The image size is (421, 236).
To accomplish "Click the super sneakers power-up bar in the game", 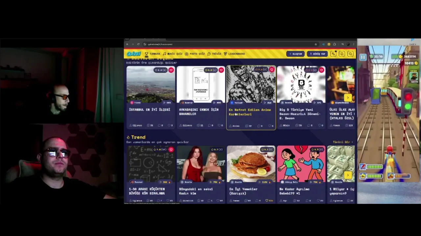I will (x=399, y=176).
